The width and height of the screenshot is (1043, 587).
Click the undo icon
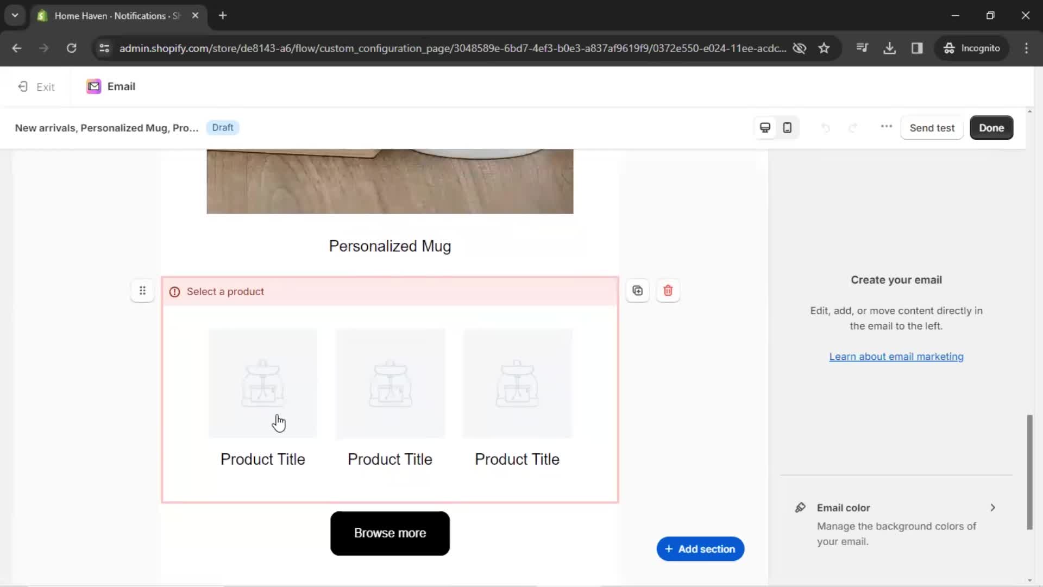click(x=826, y=128)
